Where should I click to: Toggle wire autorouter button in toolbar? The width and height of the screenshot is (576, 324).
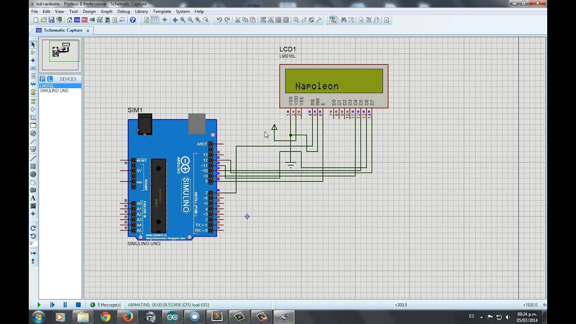coord(333,20)
